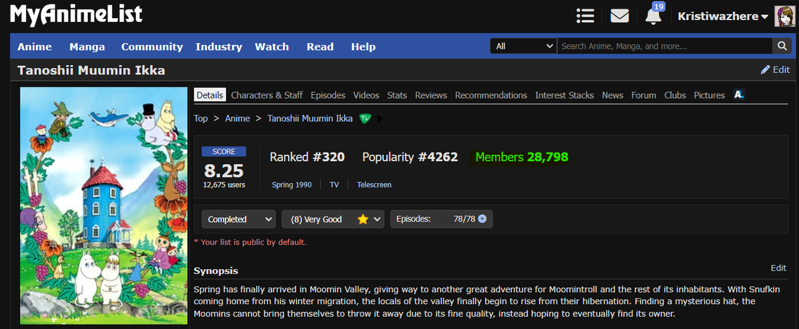Click 'Ranked #320' text
Image resolution: width=799 pixels, height=329 pixels.
(x=307, y=157)
